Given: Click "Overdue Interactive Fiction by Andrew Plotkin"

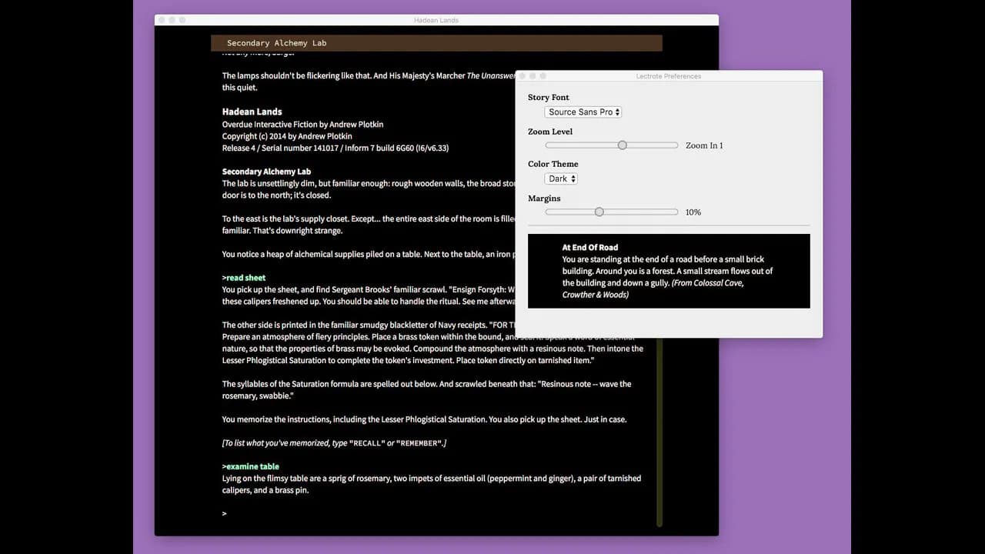Looking at the screenshot, I should point(302,125).
